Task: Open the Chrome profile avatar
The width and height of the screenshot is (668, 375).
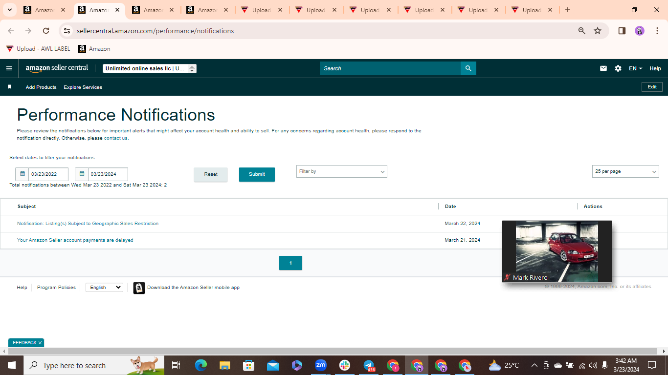Action: (x=640, y=31)
